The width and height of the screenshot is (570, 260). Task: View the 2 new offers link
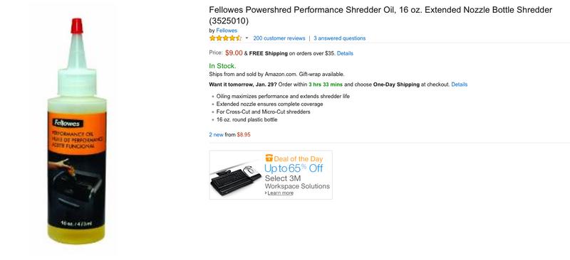click(x=217, y=134)
